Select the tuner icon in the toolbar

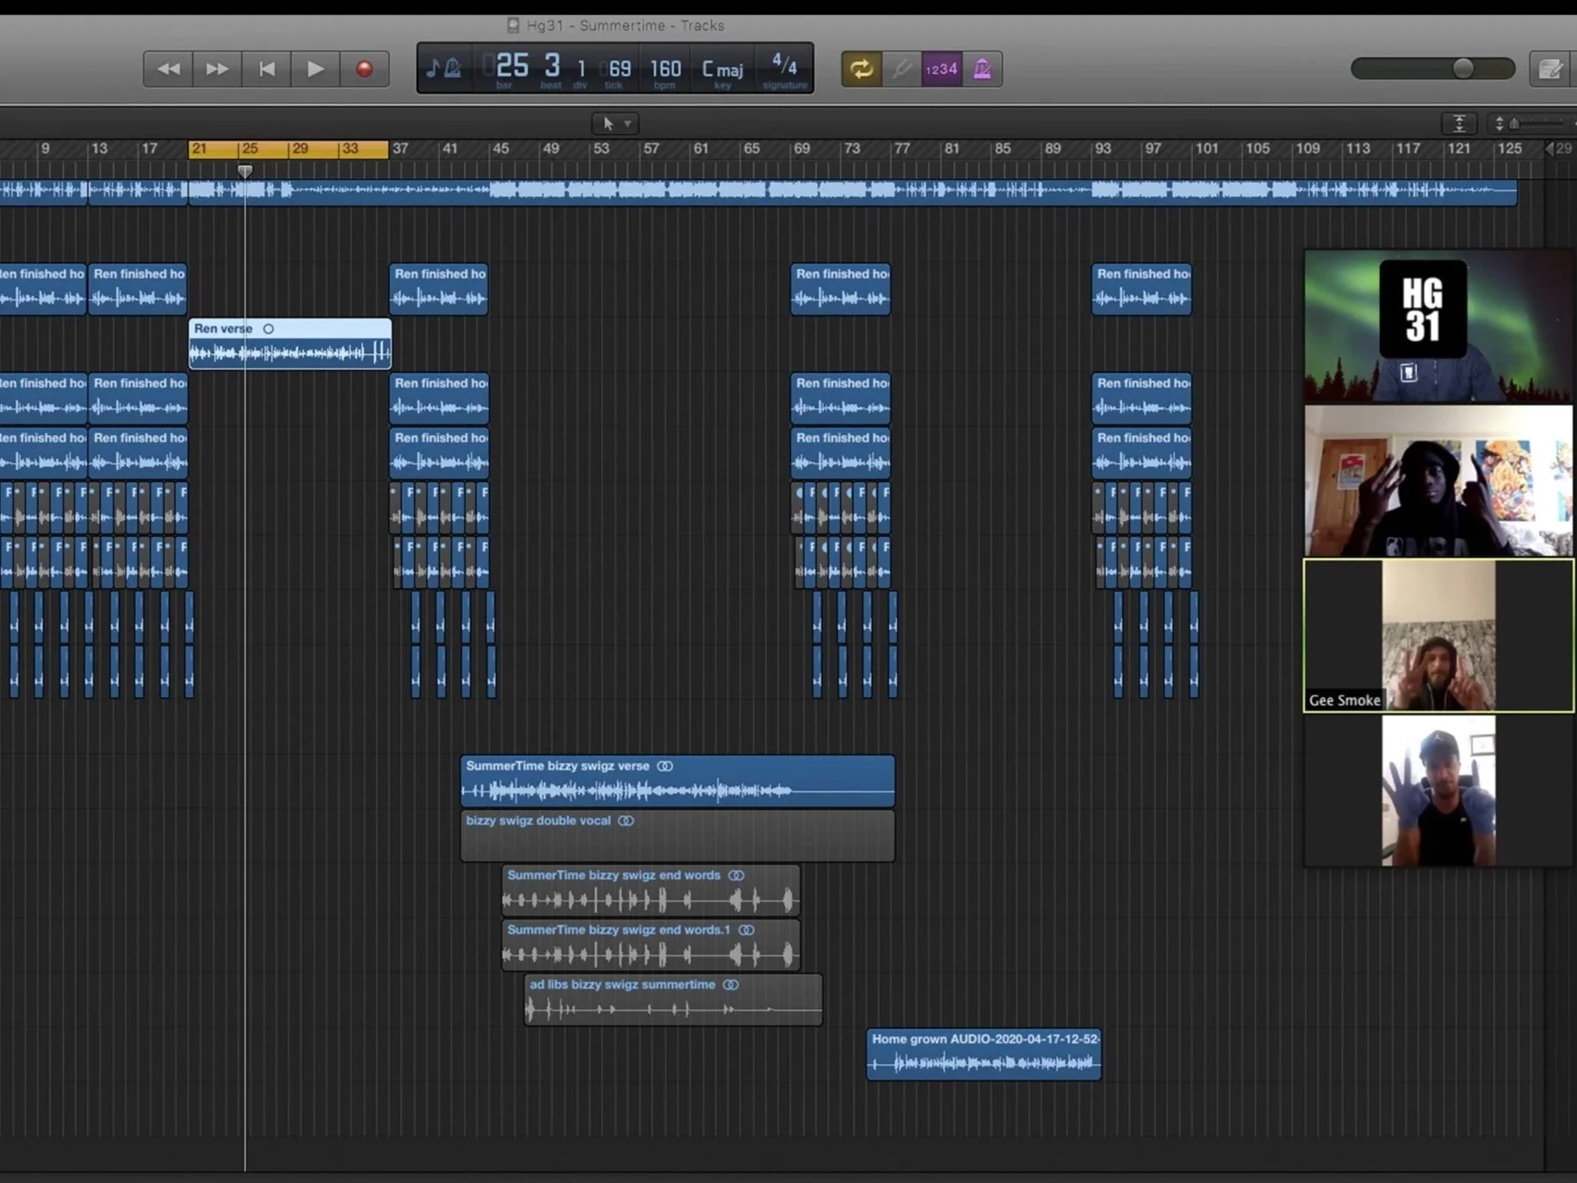tap(901, 69)
